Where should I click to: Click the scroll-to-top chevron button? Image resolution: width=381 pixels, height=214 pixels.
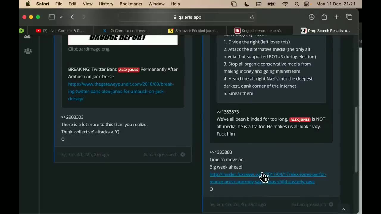[x=343, y=209]
